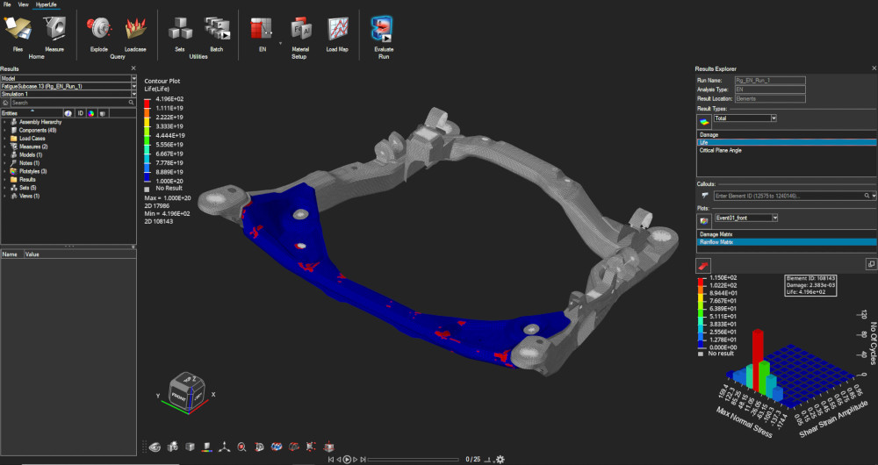Open the Material setup tool

(300, 31)
